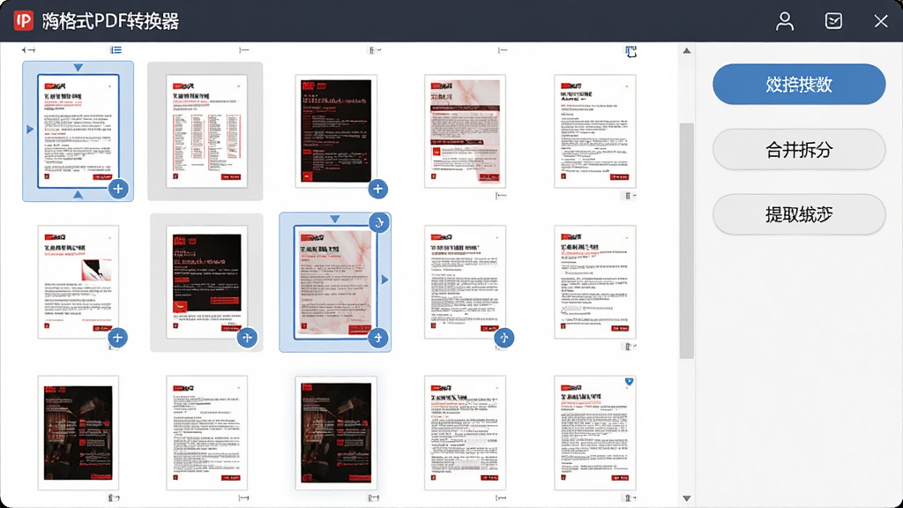Open the user account icon

click(784, 21)
